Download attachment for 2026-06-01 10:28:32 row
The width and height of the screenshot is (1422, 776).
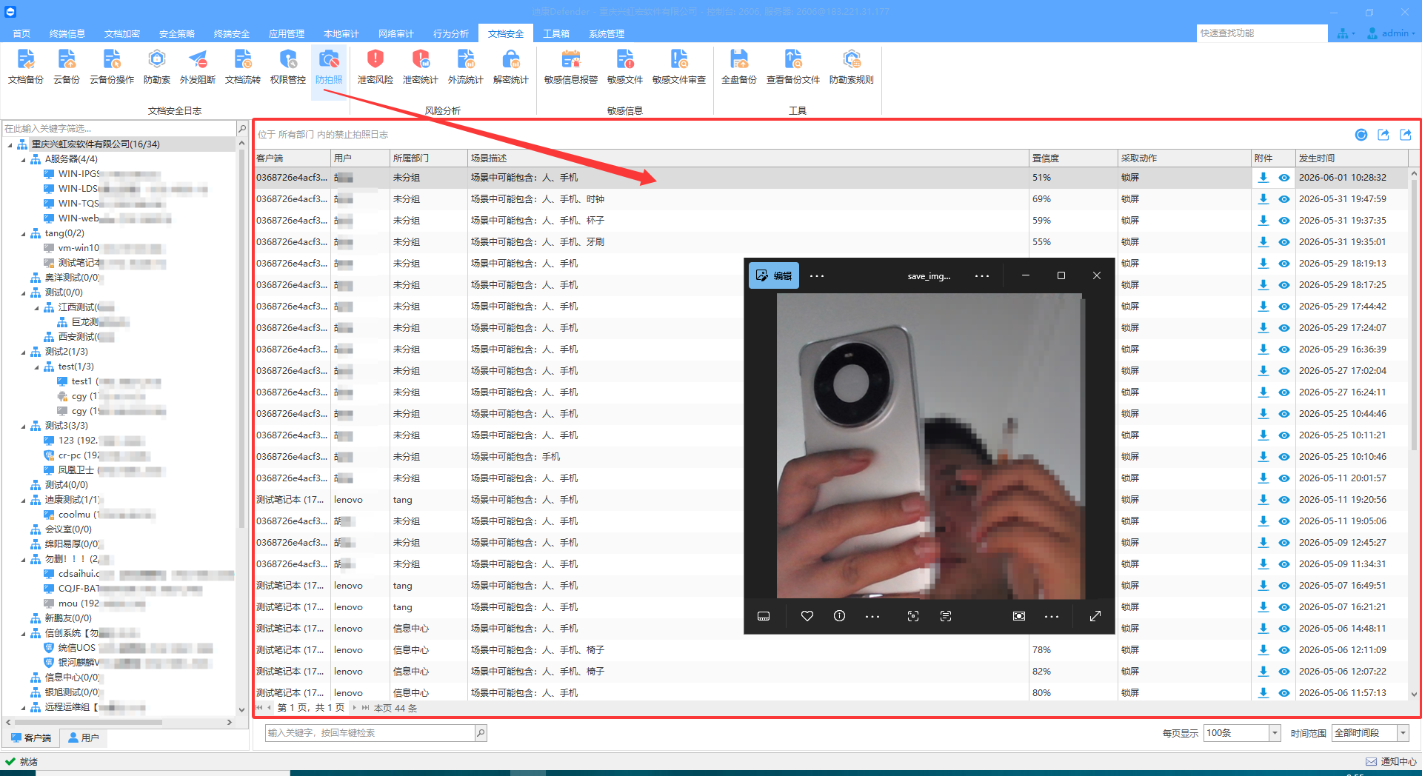click(1264, 178)
